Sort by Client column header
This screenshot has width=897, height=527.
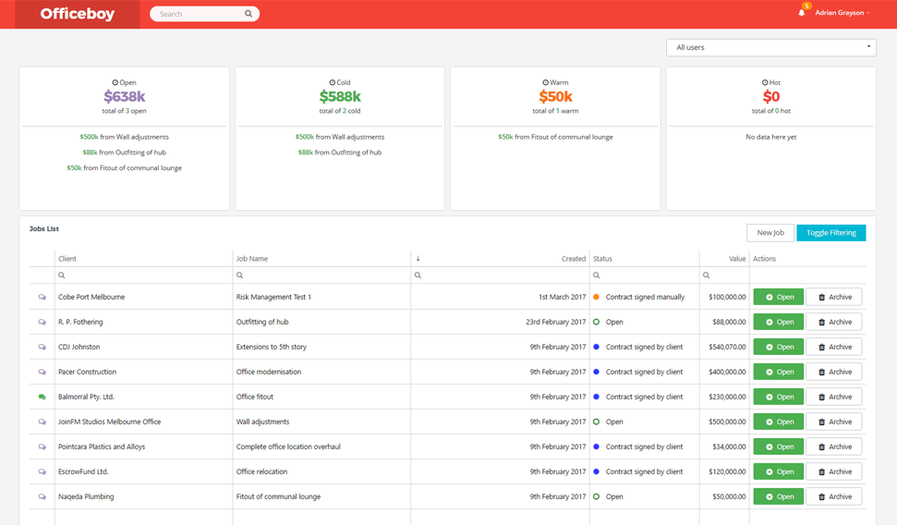click(67, 259)
